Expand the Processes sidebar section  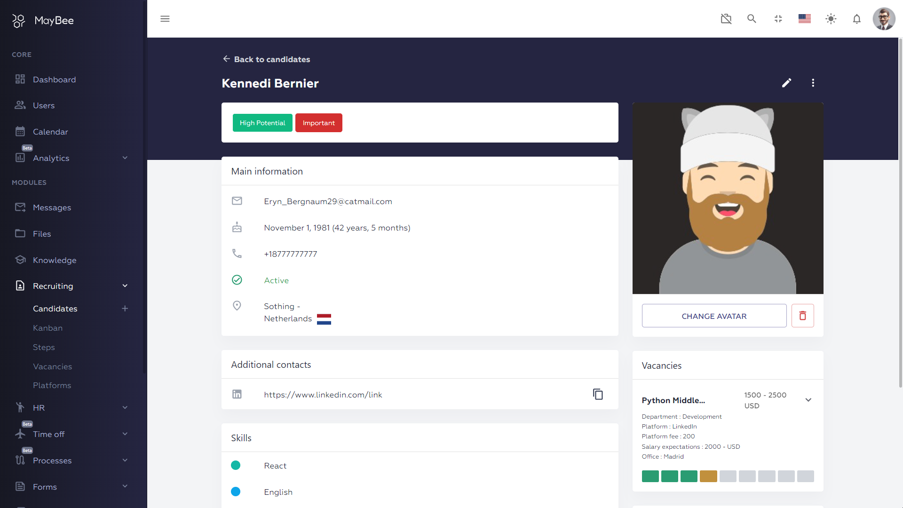click(x=125, y=460)
